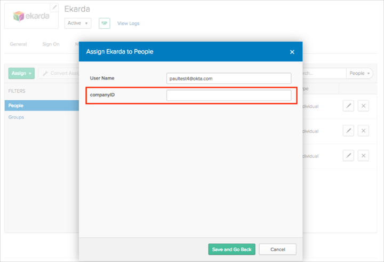Remove the first assigned user
This screenshot has width=384, height=262.
(363, 106)
